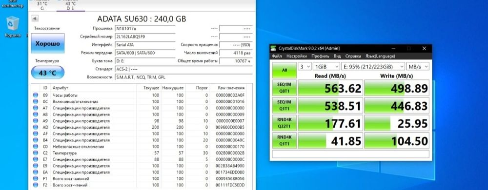Click the ADATA SU630 : 240,0 GB title
Image resolution: width=488 pixels, height=190 pixels.
pos(142,19)
